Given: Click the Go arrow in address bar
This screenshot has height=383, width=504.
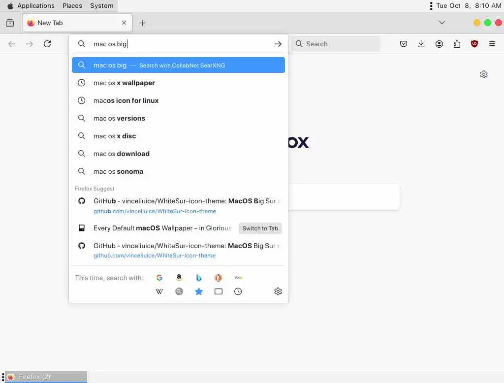Looking at the screenshot, I should pos(278,44).
